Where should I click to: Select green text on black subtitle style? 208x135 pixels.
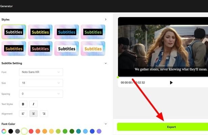click(x=93, y=32)
